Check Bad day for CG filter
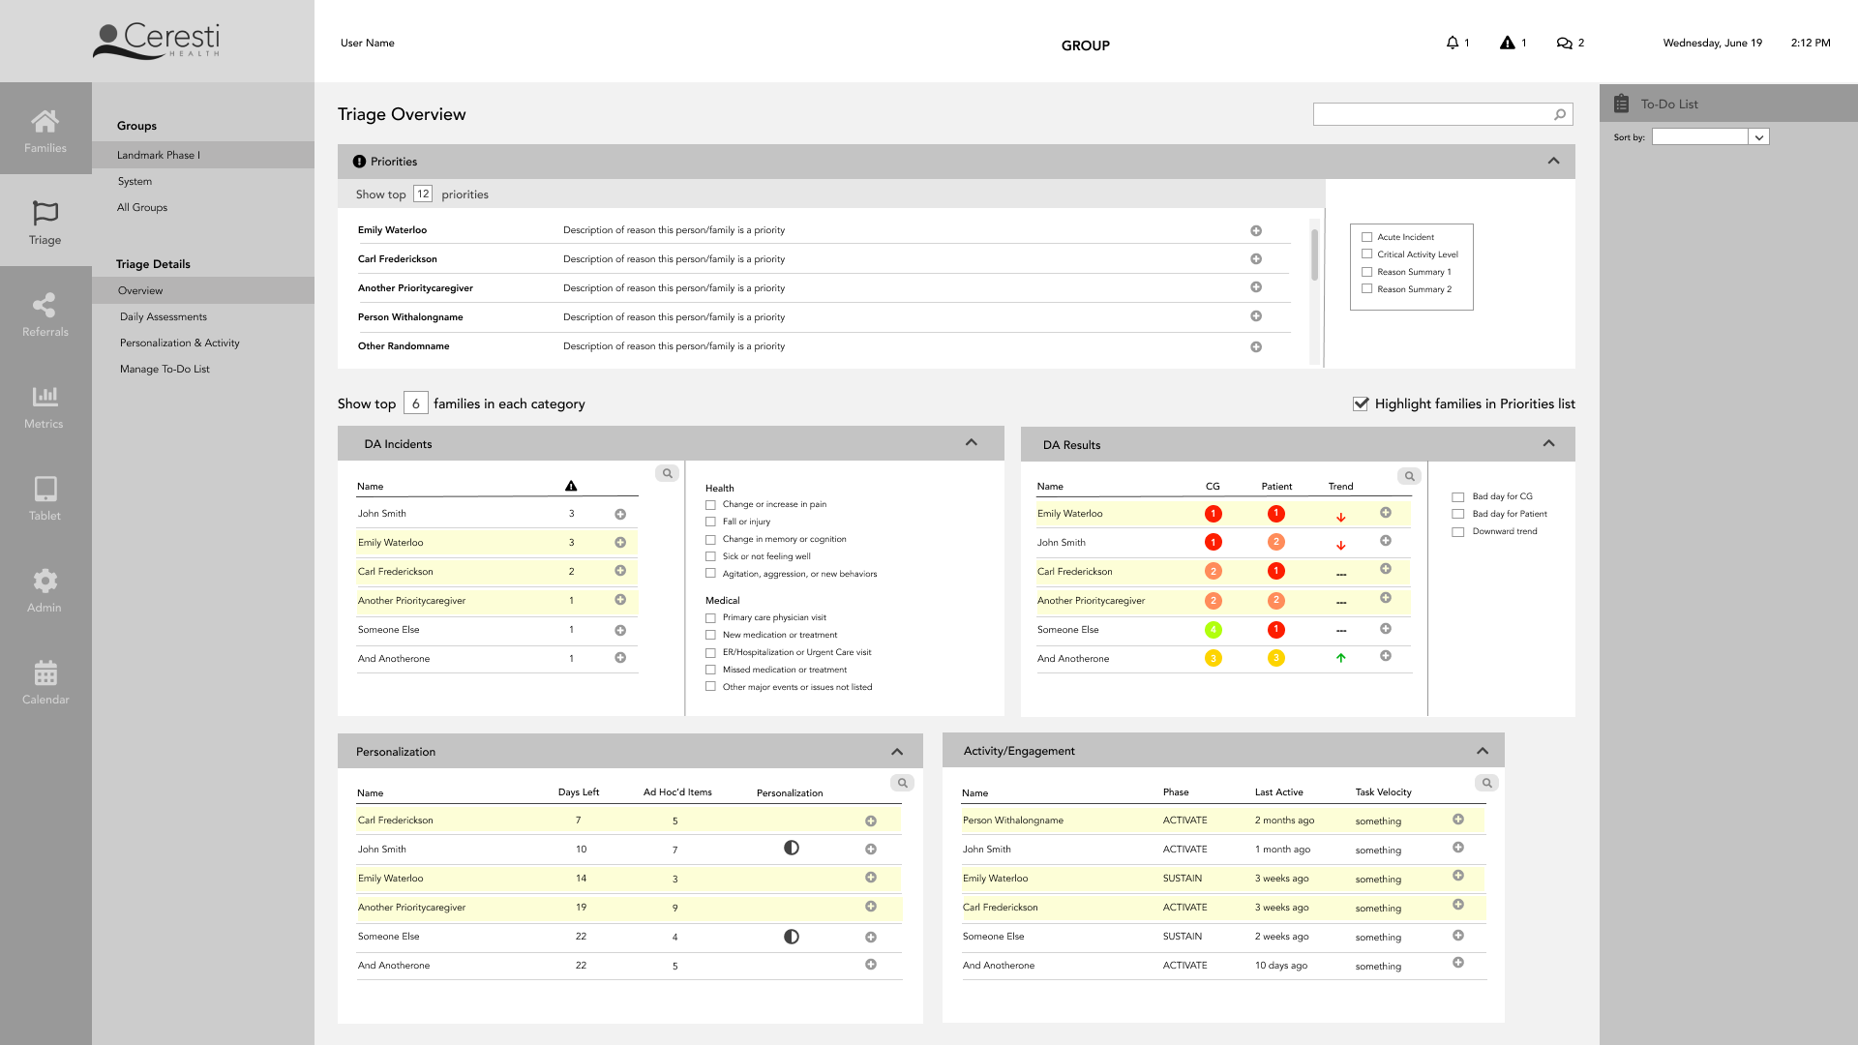Screen dimensions: 1858x1045 click(x=1457, y=497)
